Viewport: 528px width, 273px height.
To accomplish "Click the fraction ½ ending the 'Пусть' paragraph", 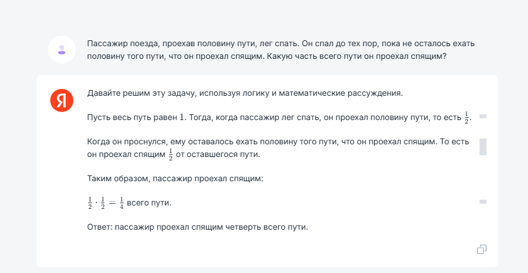I will pyautogui.click(x=467, y=117).
